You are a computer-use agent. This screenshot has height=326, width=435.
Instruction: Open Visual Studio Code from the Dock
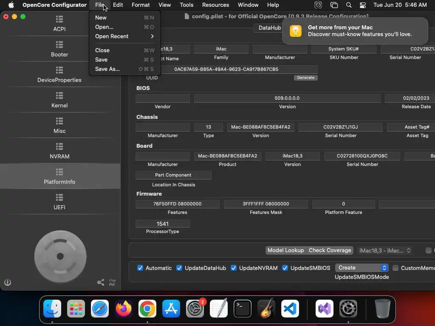pyautogui.click(x=290, y=309)
